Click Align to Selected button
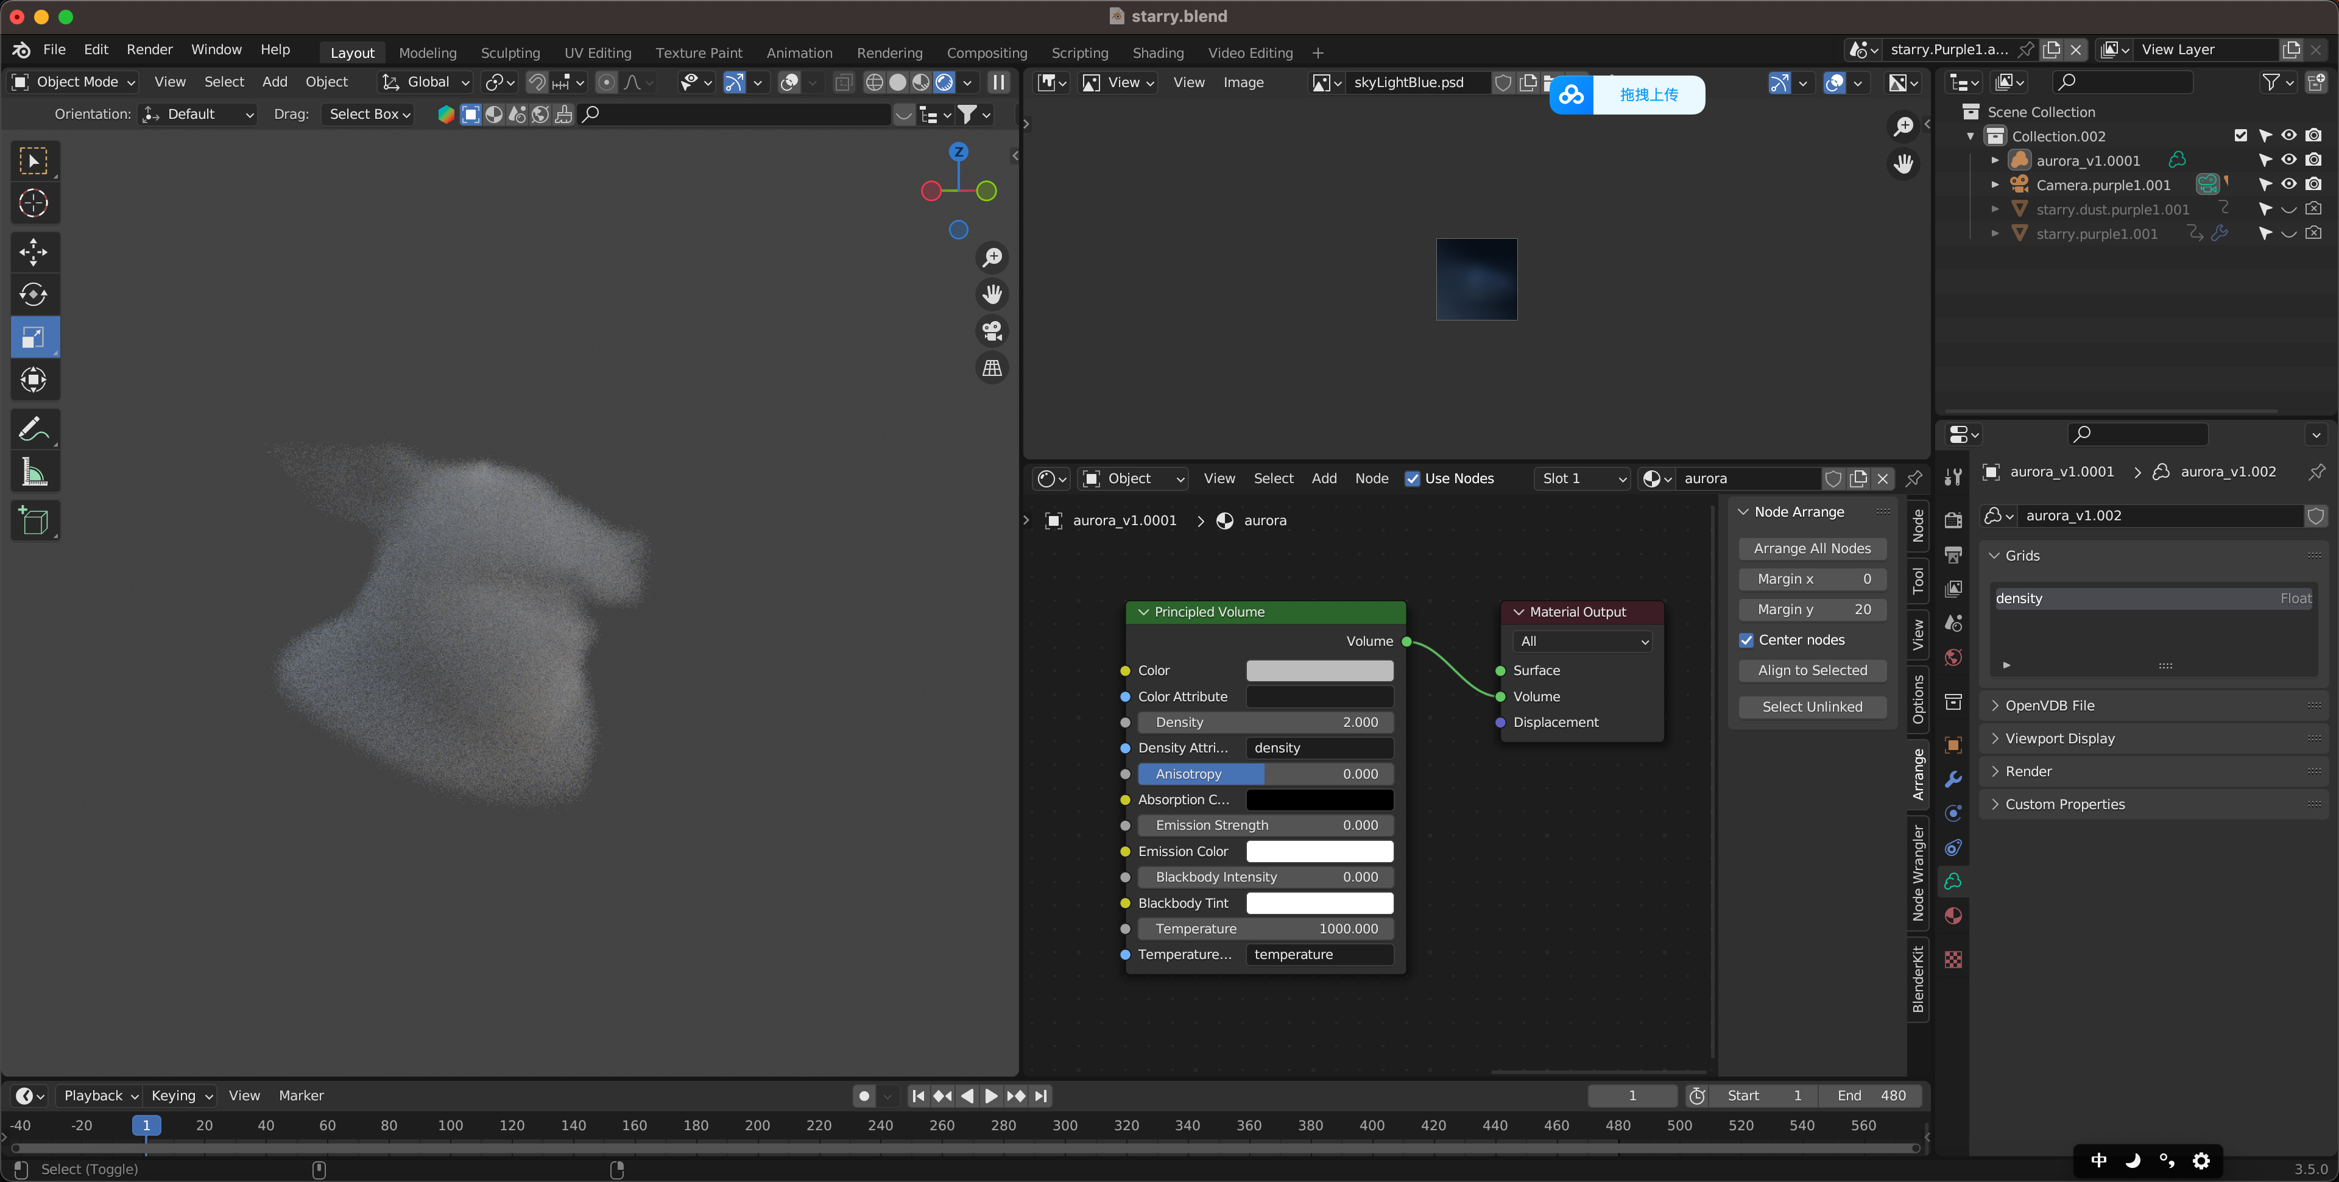This screenshot has width=2339, height=1182. click(x=1812, y=670)
